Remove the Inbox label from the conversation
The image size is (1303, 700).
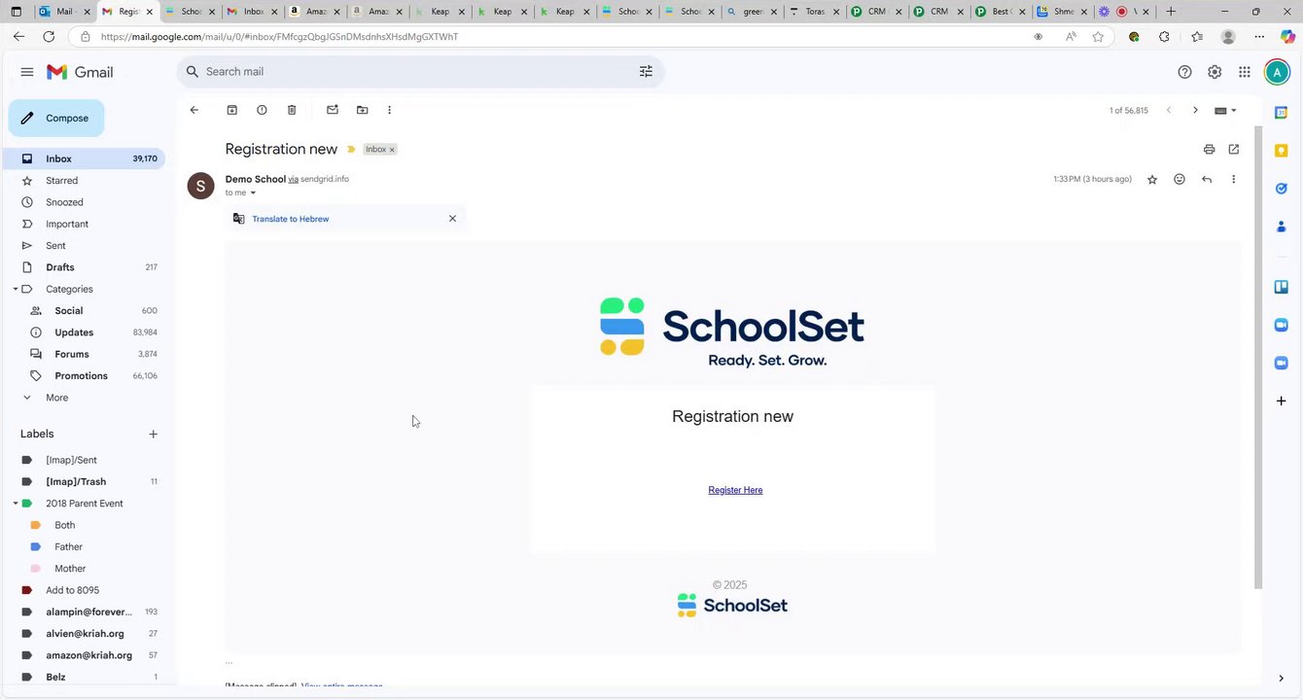pyautogui.click(x=392, y=150)
